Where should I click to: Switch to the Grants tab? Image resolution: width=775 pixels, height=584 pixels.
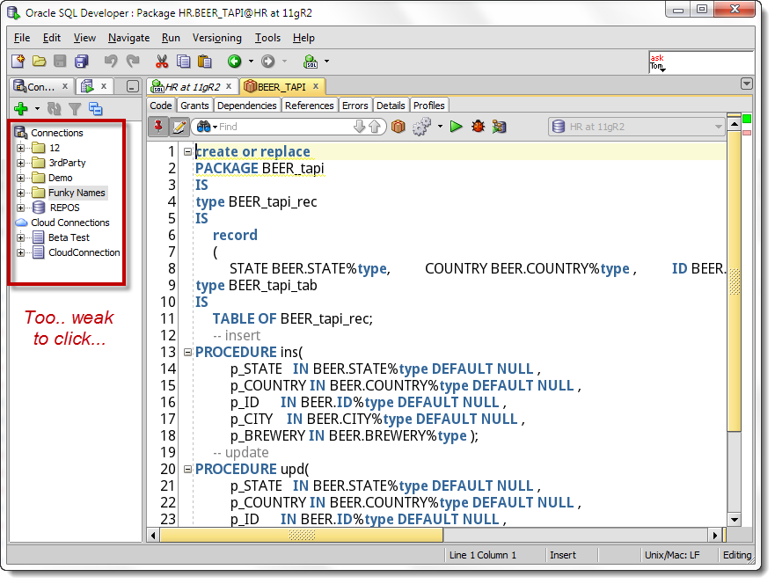coord(194,106)
